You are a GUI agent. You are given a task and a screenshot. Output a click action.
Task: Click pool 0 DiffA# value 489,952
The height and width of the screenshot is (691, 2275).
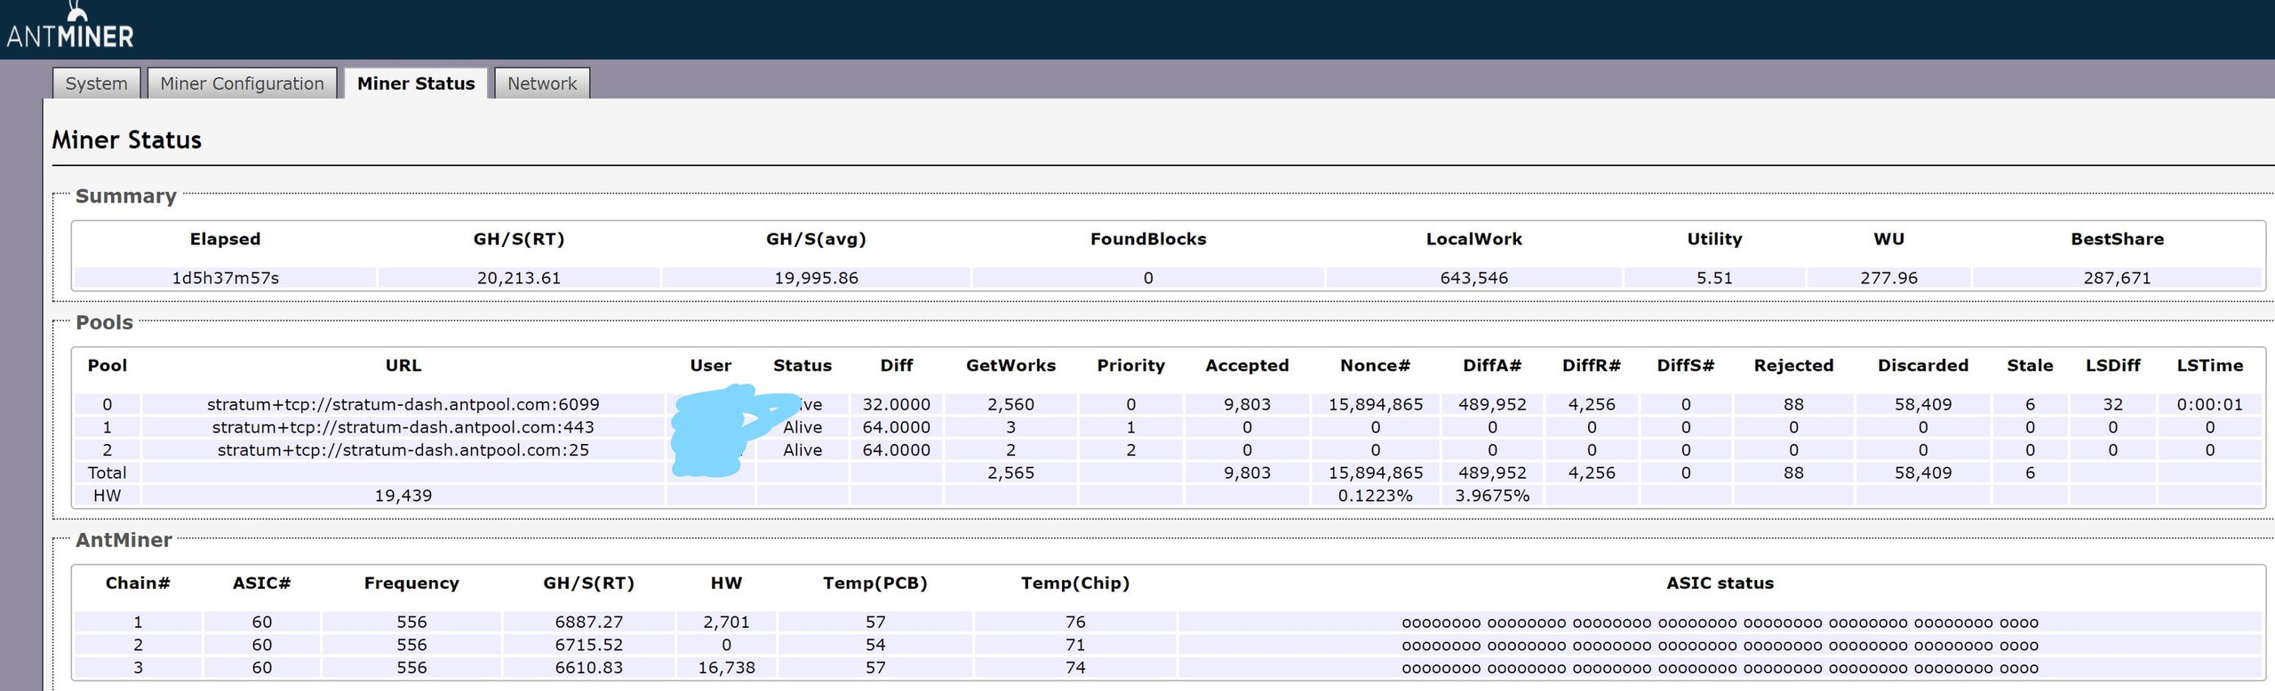click(x=1492, y=404)
